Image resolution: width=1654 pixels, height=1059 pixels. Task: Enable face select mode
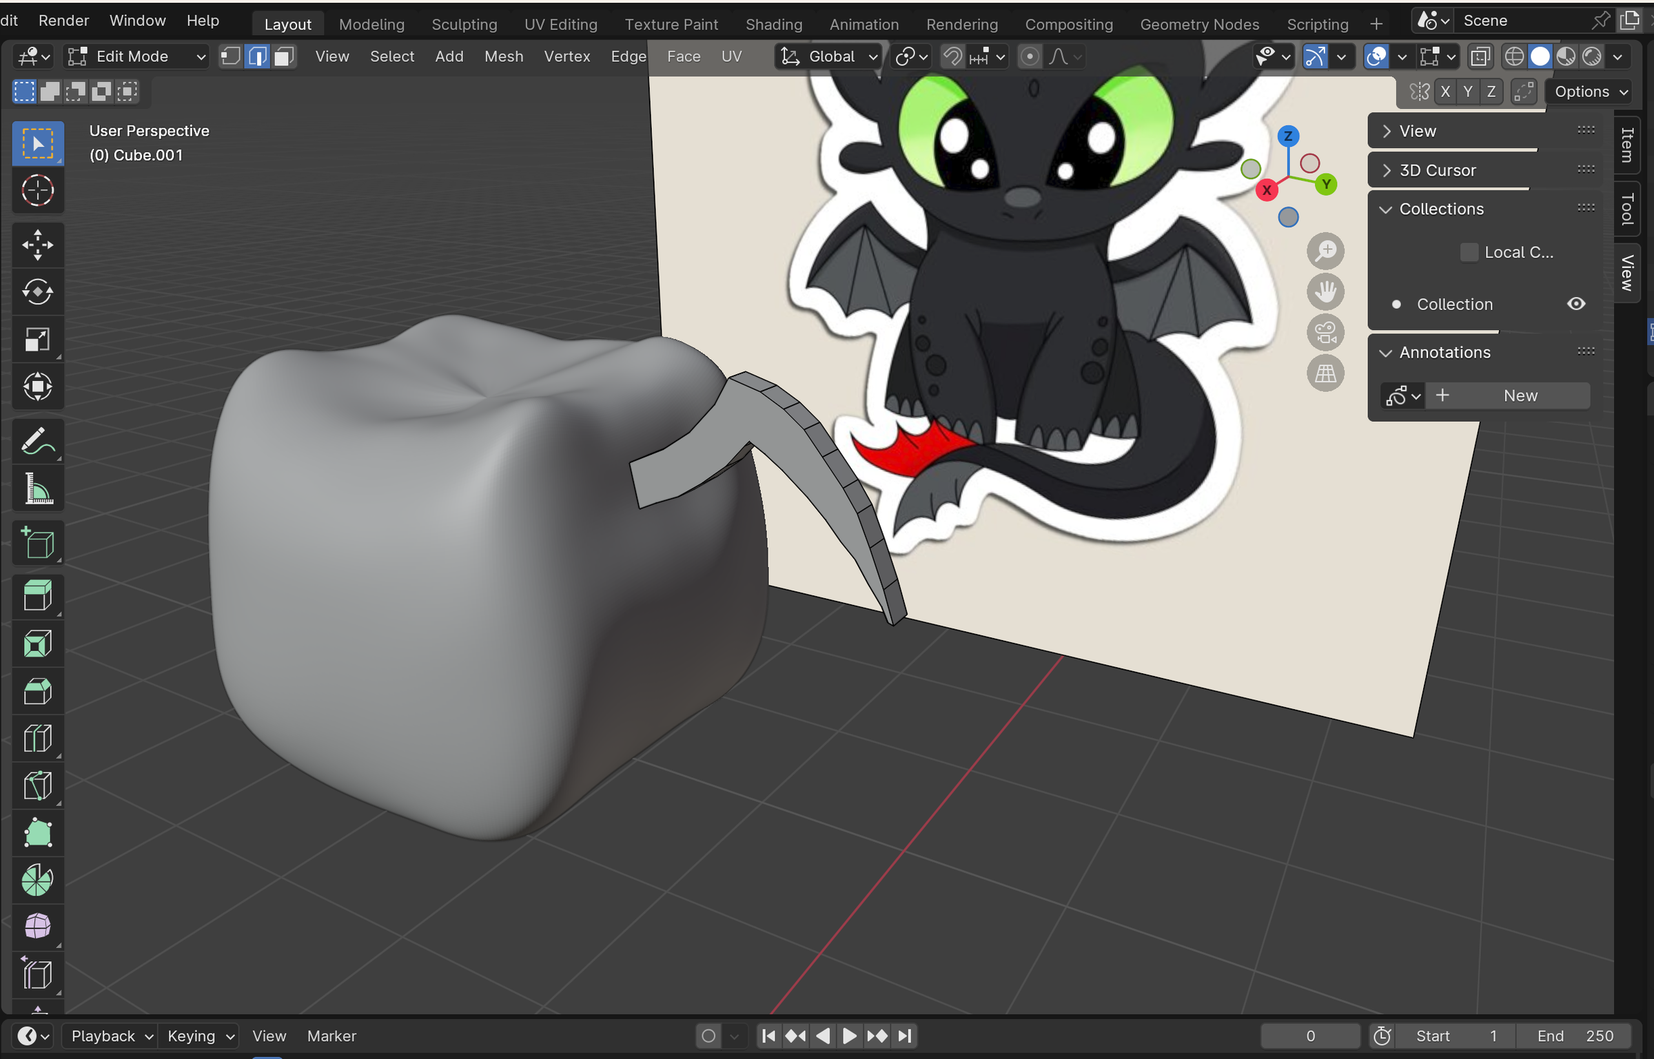[283, 56]
